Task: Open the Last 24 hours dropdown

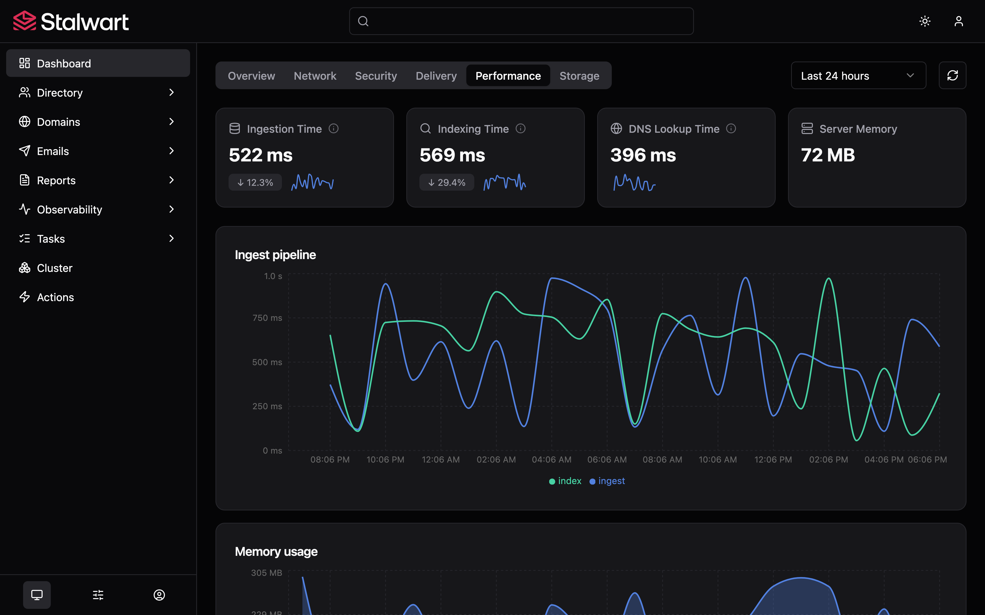Action: (x=859, y=76)
